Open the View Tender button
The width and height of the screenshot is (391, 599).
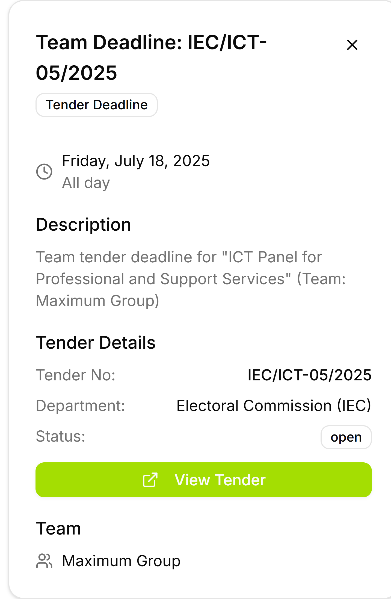click(204, 480)
